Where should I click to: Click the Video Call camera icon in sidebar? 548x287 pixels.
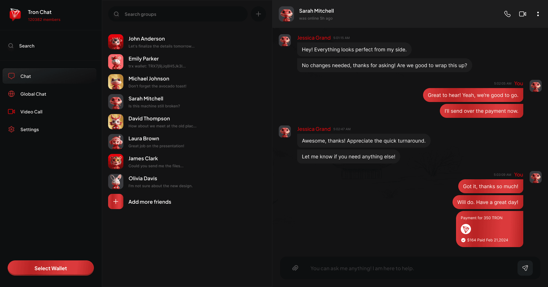(x=11, y=112)
